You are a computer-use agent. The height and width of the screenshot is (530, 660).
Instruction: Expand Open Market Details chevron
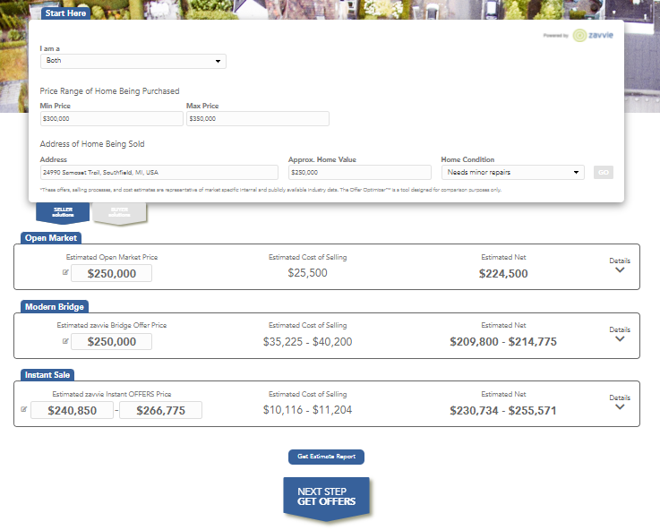pos(620,269)
